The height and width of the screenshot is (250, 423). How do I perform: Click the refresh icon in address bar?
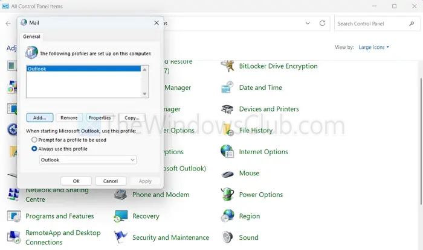pyautogui.click(x=322, y=23)
